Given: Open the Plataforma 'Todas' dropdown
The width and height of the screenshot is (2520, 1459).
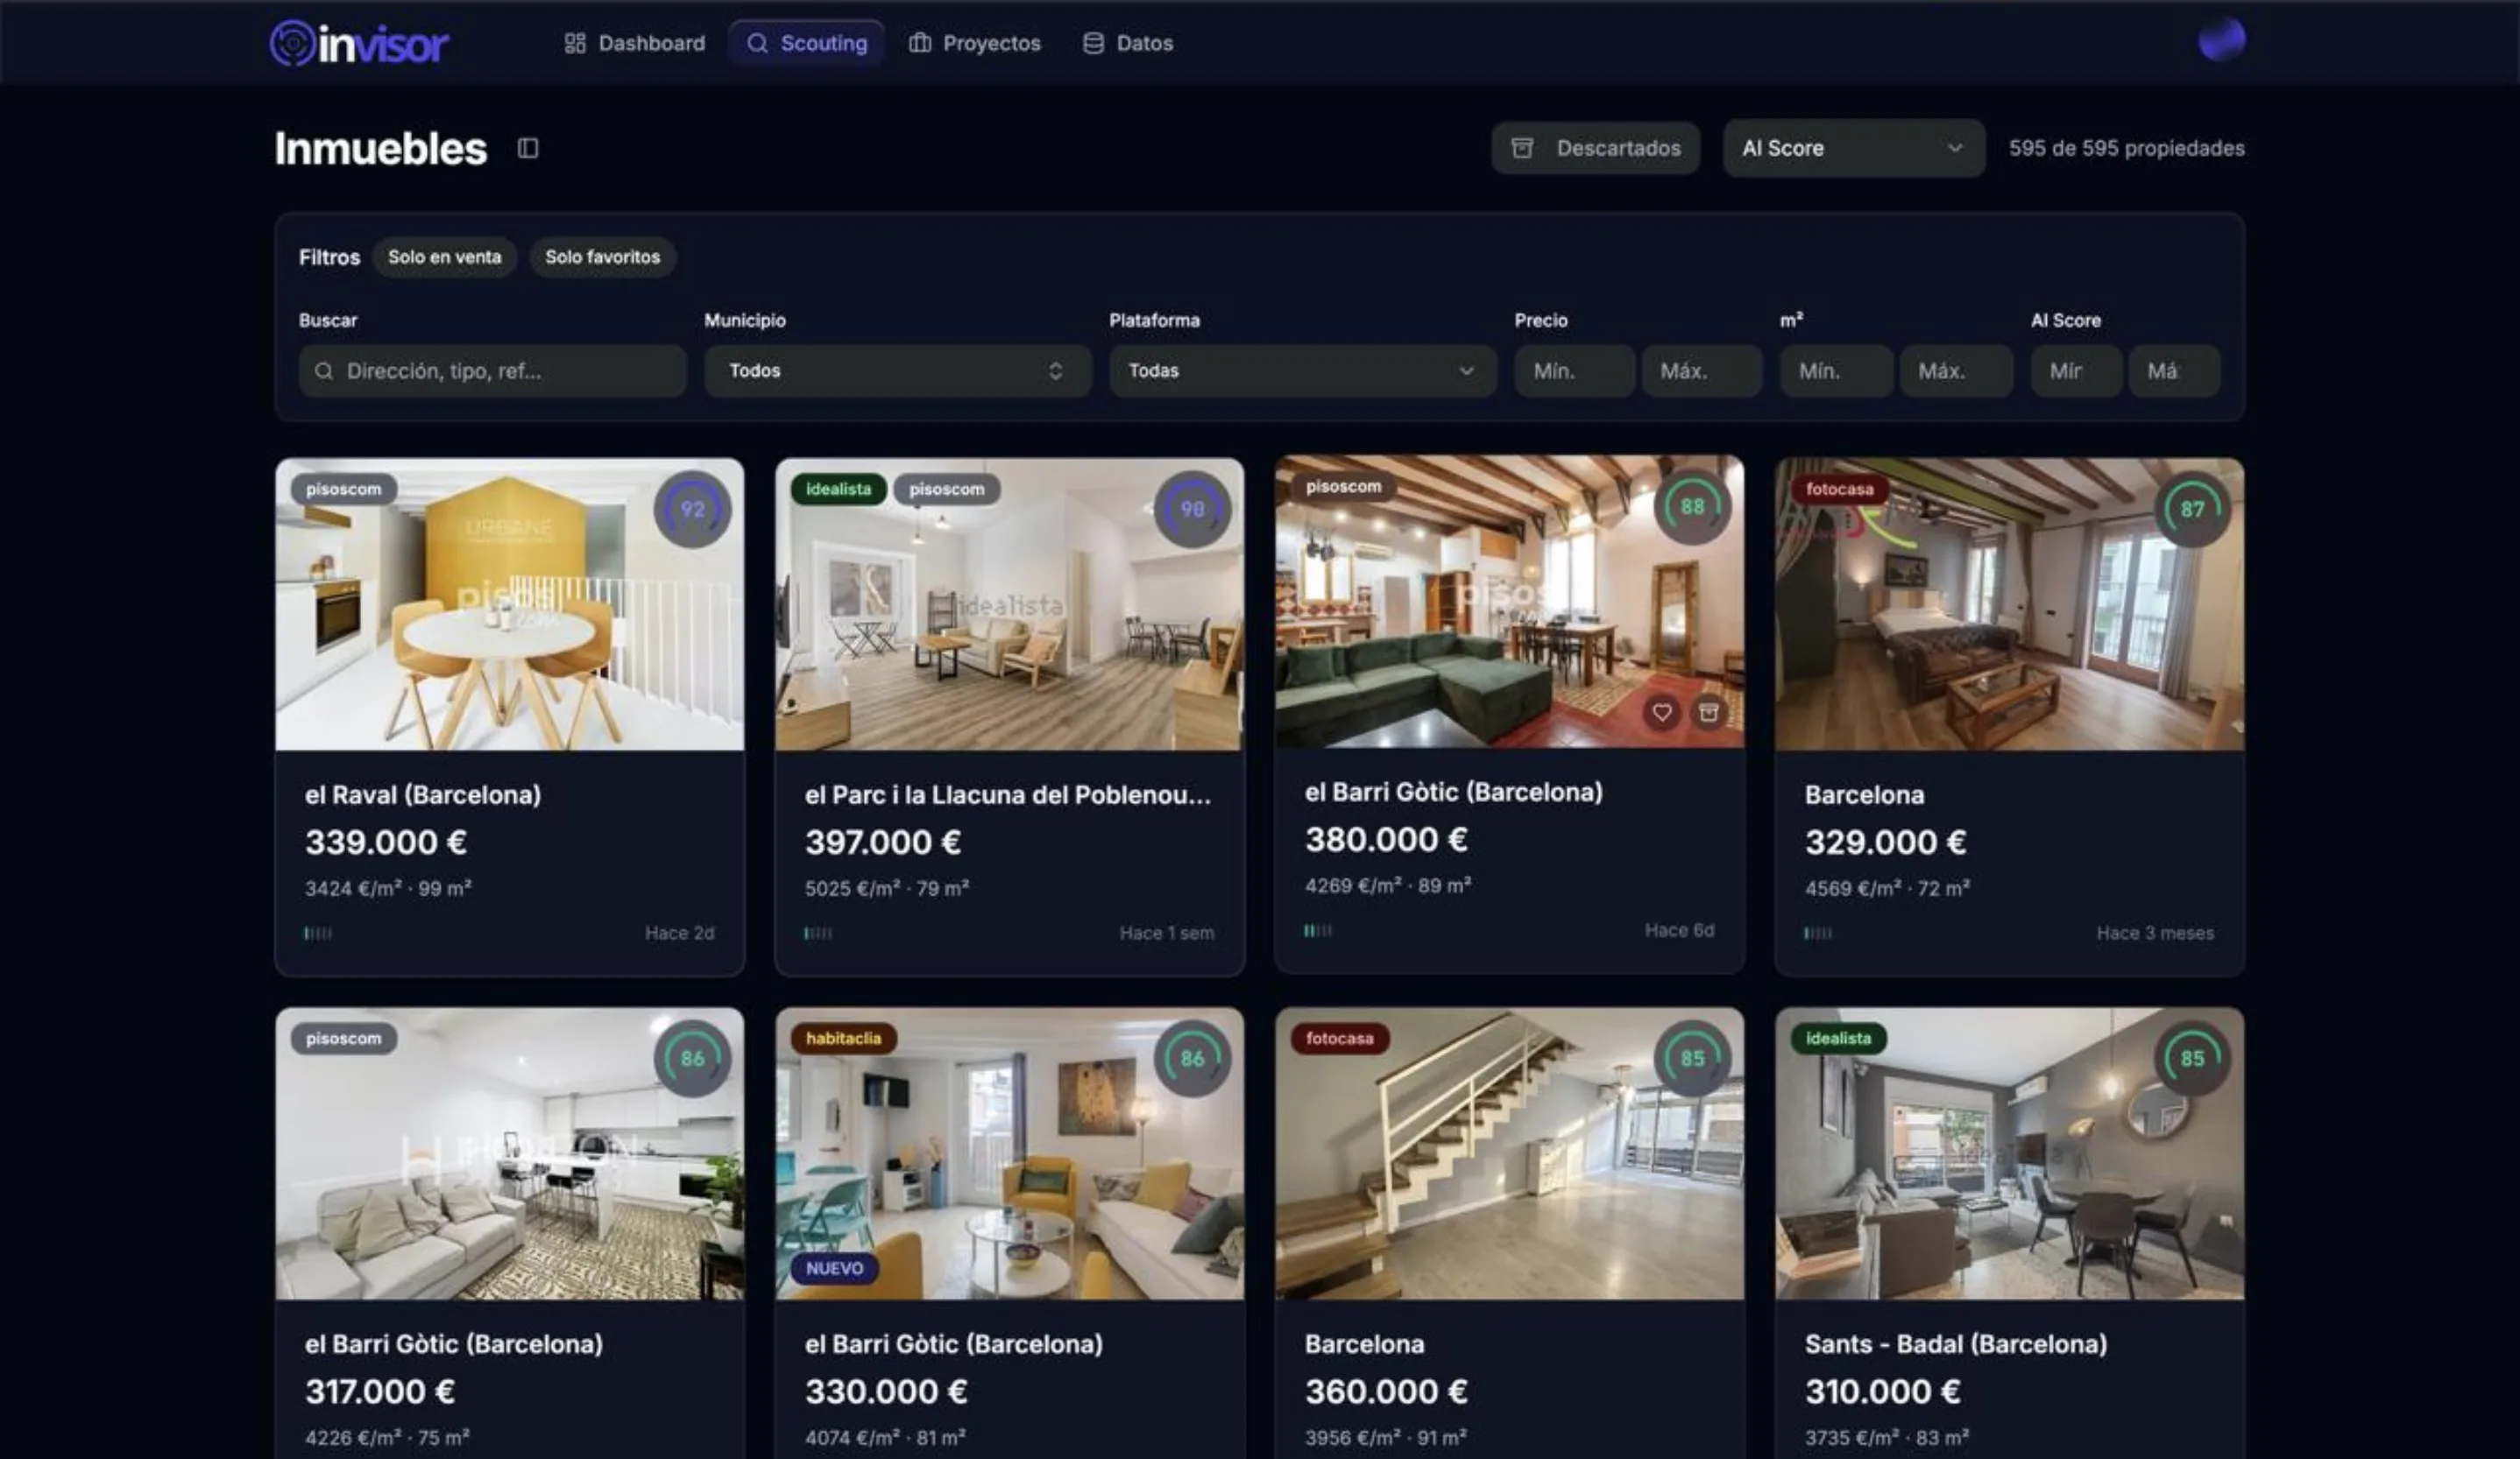Looking at the screenshot, I should click(1301, 370).
